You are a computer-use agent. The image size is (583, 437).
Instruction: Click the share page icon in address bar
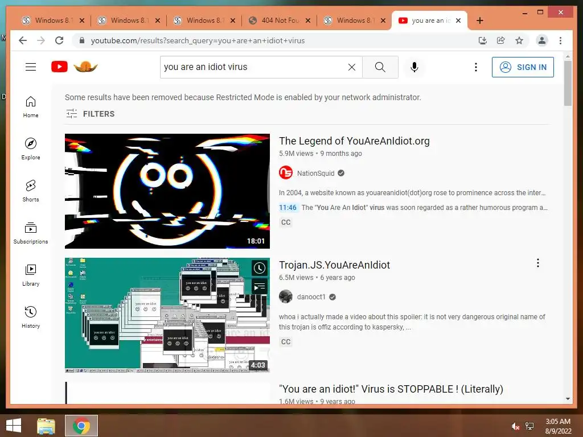(x=501, y=40)
